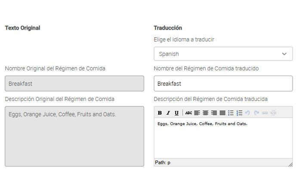296x179 pixels.
Task: Align description text left
Action: click(x=197, y=113)
